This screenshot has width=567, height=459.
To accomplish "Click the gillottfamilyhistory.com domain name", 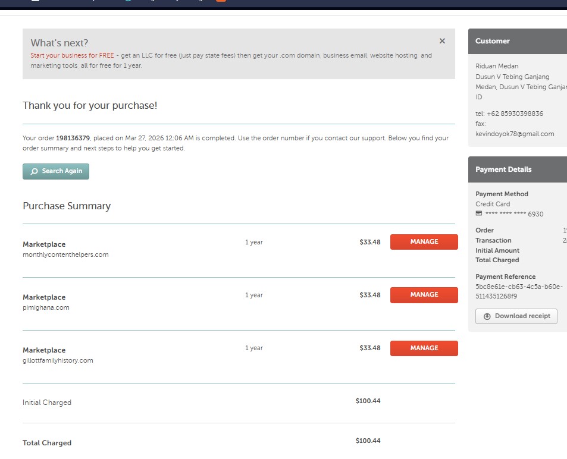I will pos(58,360).
